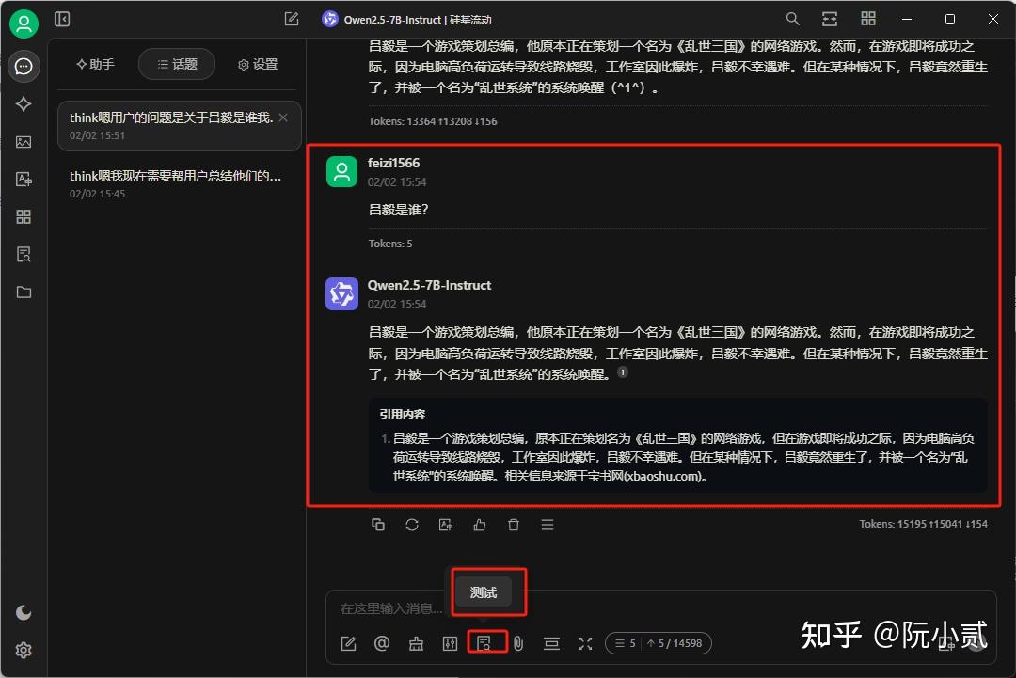Toggle narrow message layout mode

[x=830, y=19]
